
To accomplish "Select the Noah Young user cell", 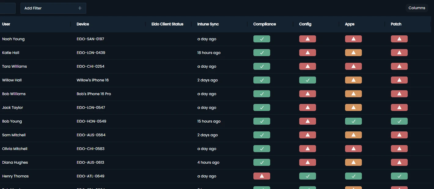I will coord(13,39).
